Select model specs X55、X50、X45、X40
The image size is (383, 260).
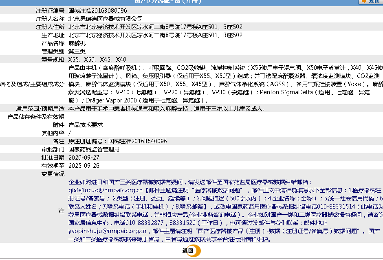(97, 60)
